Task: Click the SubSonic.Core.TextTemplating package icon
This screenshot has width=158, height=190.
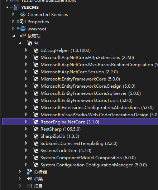Action: [x=36, y=143]
